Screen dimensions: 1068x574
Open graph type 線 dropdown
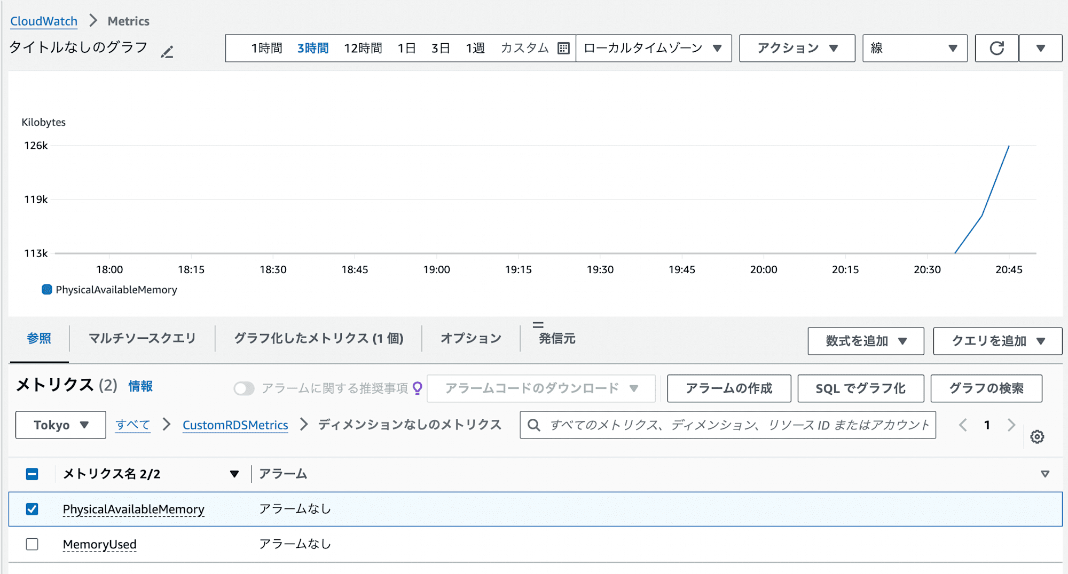coord(915,48)
